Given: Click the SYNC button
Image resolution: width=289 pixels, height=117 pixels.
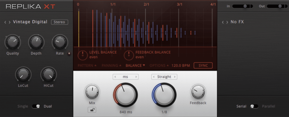Looking at the screenshot, I should 203,65.
